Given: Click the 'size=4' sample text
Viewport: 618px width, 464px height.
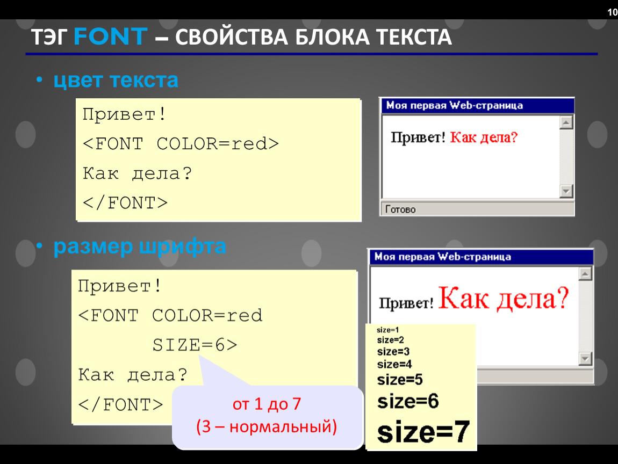Looking at the screenshot, I should pyautogui.click(x=394, y=364).
